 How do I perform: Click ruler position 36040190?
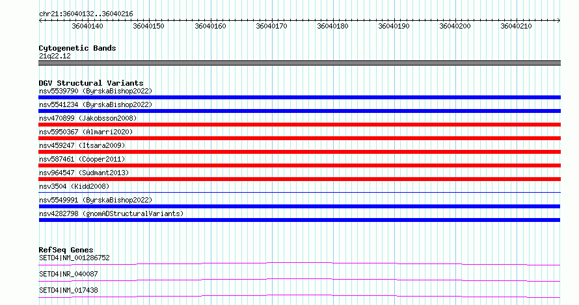[x=394, y=26]
